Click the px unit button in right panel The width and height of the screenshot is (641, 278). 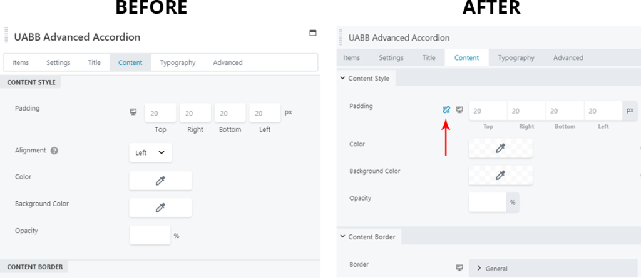coord(630,110)
